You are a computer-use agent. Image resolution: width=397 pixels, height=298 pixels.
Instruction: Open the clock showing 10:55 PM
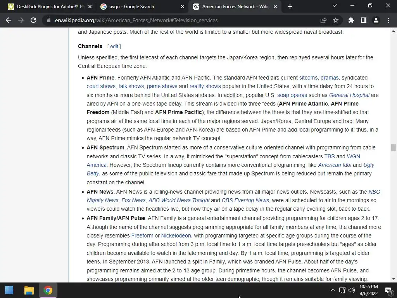[369, 290]
